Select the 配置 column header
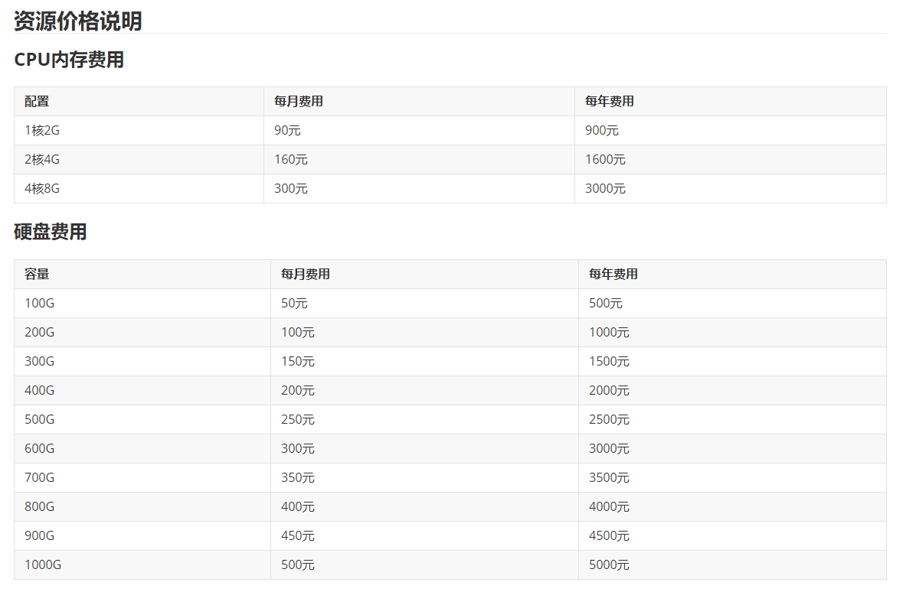 tap(37, 102)
